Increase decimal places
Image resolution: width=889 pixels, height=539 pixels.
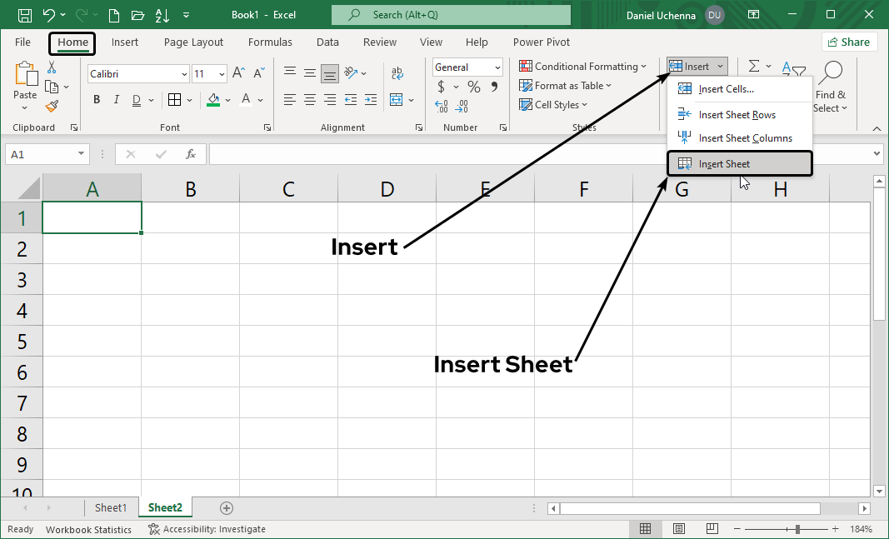coord(440,105)
